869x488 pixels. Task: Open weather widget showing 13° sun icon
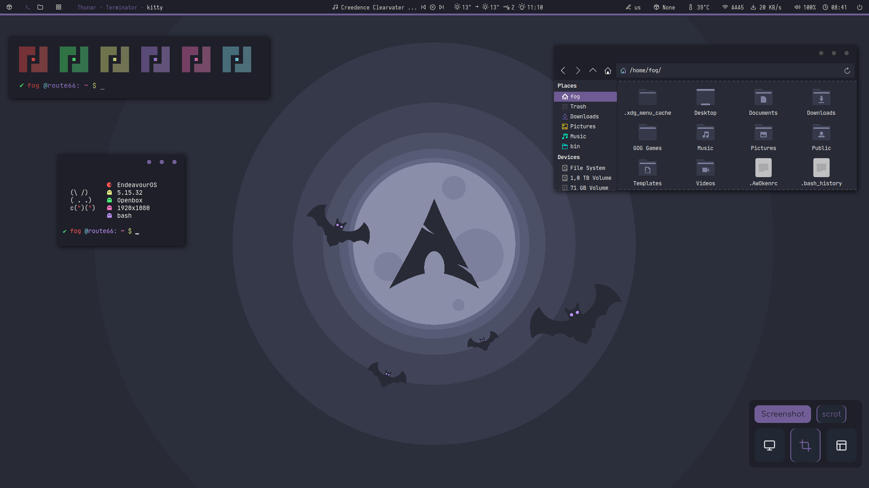pyautogui.click(x=463, y=7)
